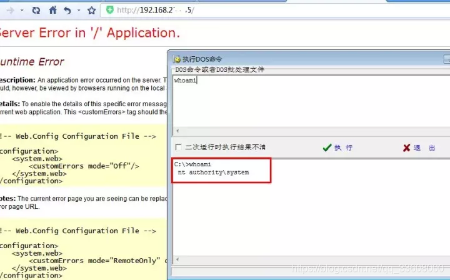
Task: Click the DOS command input text area
Action: pyautogui.click(x=311, y=102)
